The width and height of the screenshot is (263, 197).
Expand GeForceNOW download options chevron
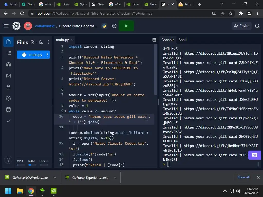click(55, 178)
